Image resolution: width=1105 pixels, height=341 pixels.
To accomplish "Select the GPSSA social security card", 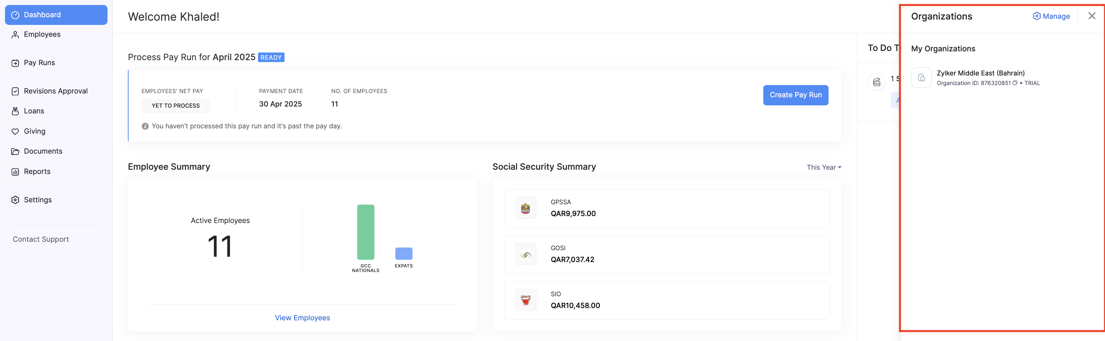I will (666, 208).
